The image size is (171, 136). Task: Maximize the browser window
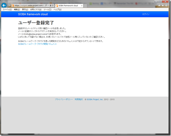(x=160, y=1)
